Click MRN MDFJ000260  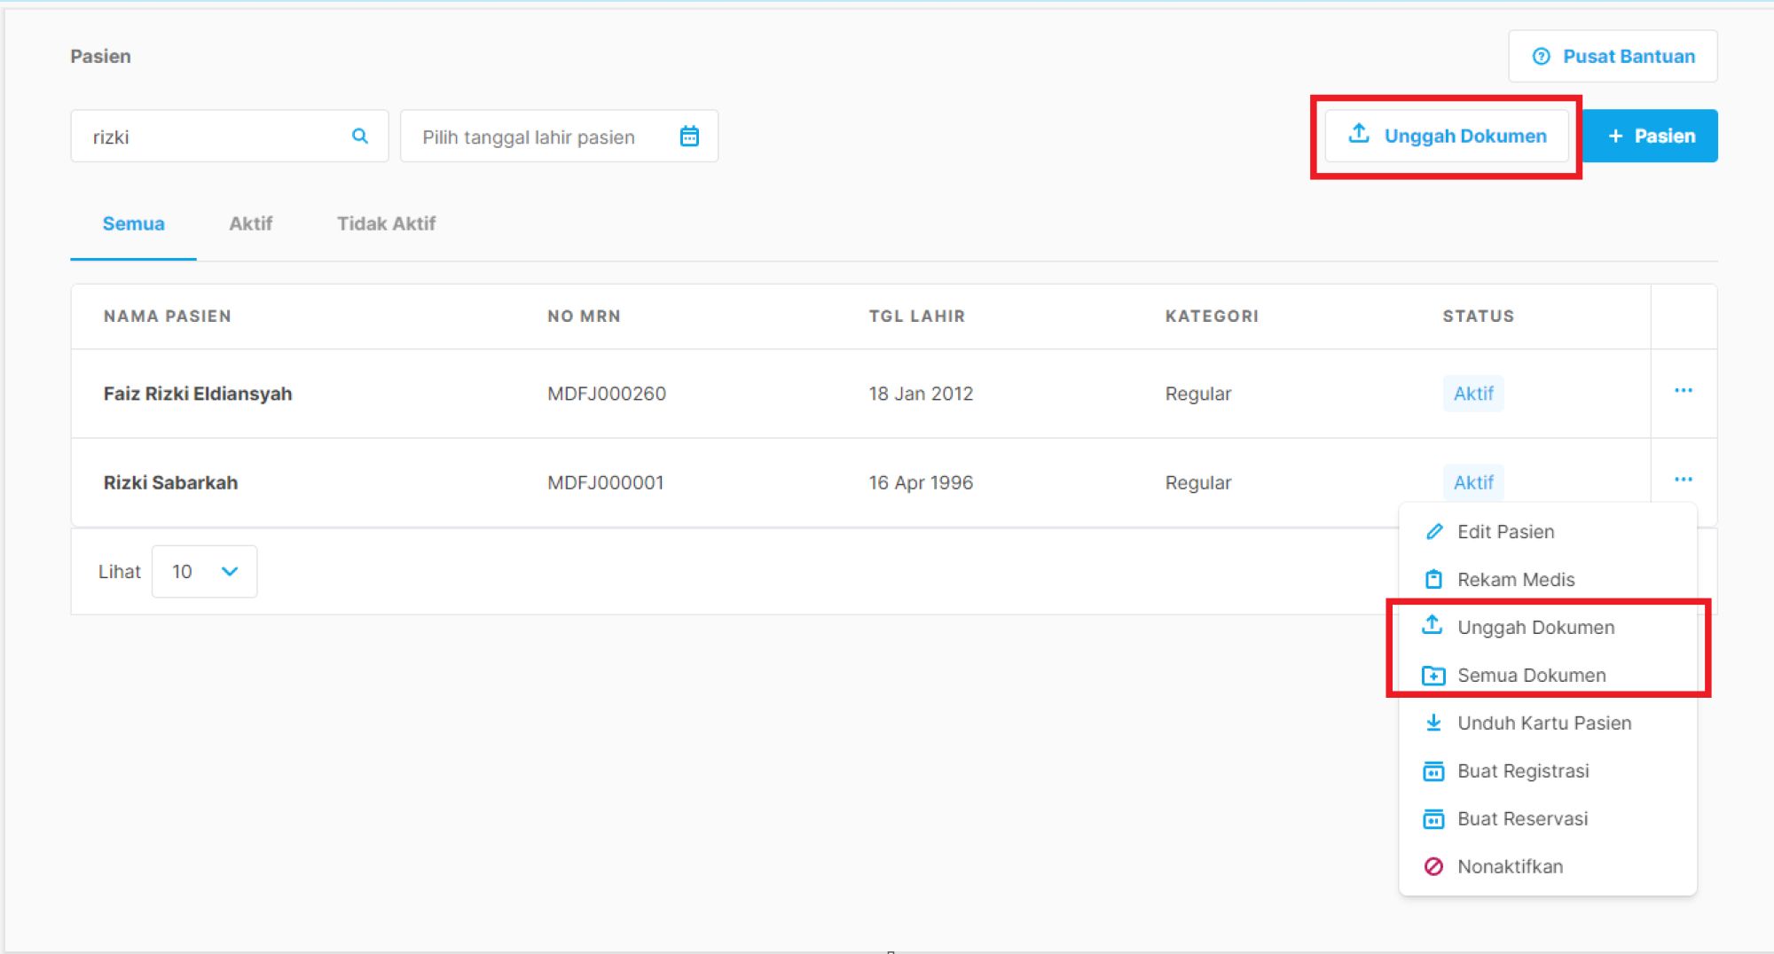click(x=607, y=394)
